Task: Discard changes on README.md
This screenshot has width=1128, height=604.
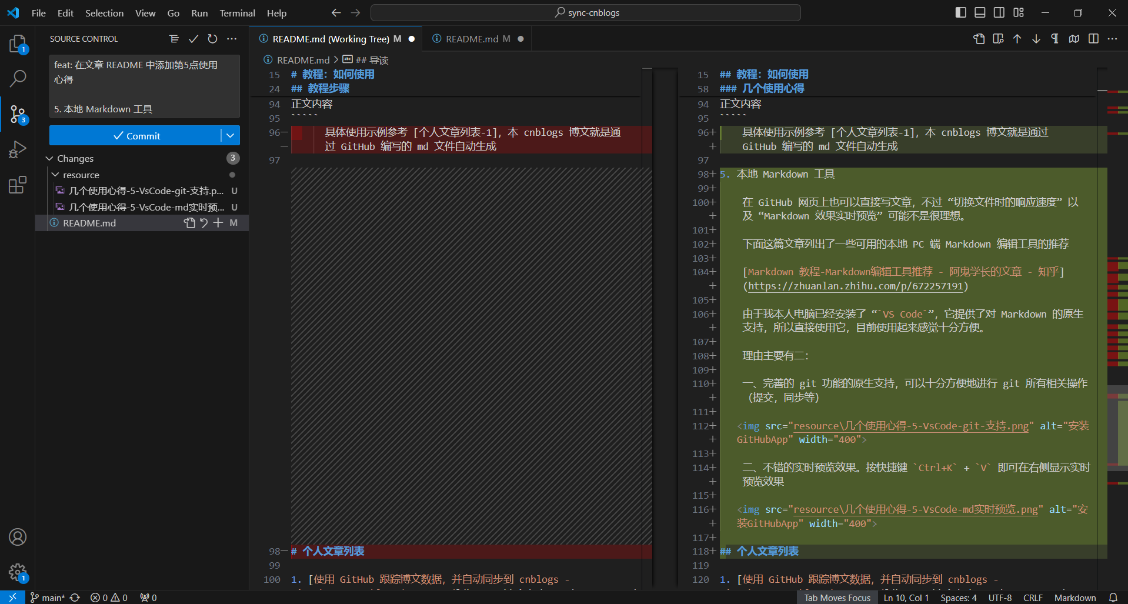Action: pos(203,223)
